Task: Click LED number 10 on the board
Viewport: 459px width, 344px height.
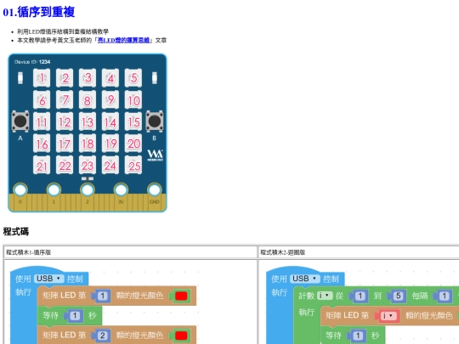Action: tap(133, 99)
